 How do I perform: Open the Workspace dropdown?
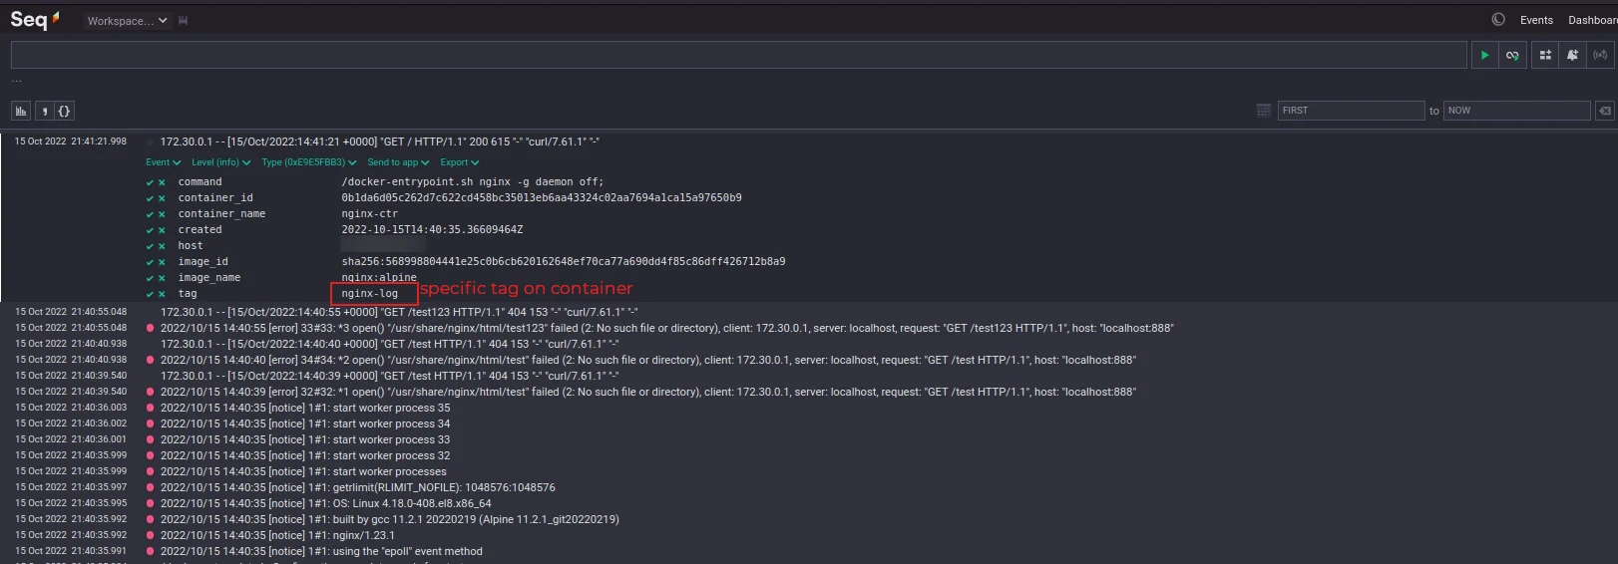pos(127,20)
